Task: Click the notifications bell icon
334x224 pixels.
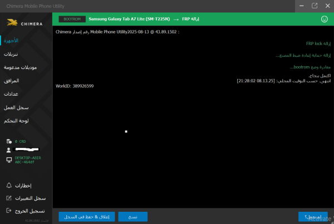Action: pyautogui.click(x=9, y=185)
